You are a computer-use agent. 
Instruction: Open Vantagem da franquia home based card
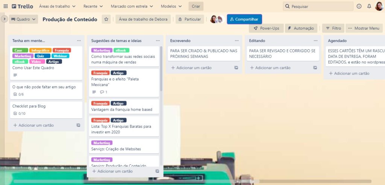pyautogui.click(x=124, y=106)
